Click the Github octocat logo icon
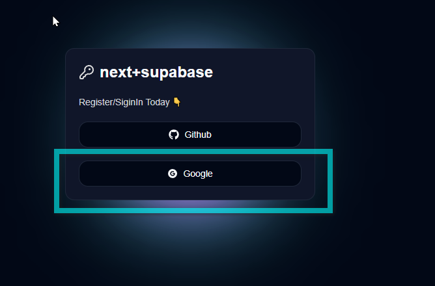The width and height of the screenshot is (435, 286). 174,135
